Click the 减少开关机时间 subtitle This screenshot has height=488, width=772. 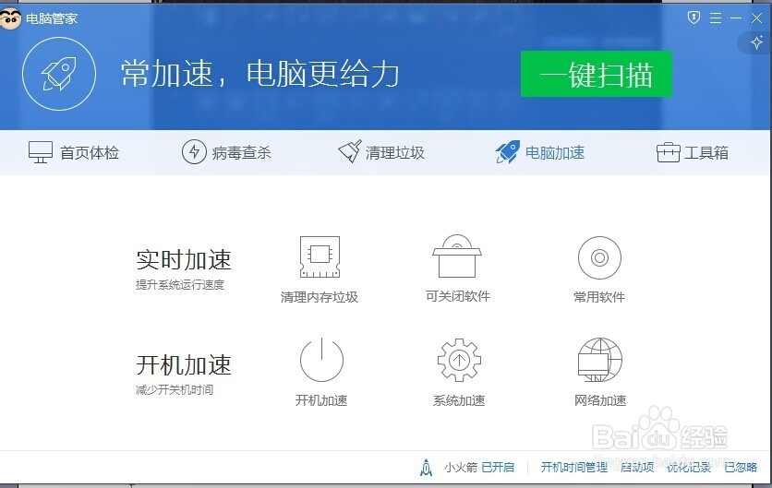click(x=175, y=389)
